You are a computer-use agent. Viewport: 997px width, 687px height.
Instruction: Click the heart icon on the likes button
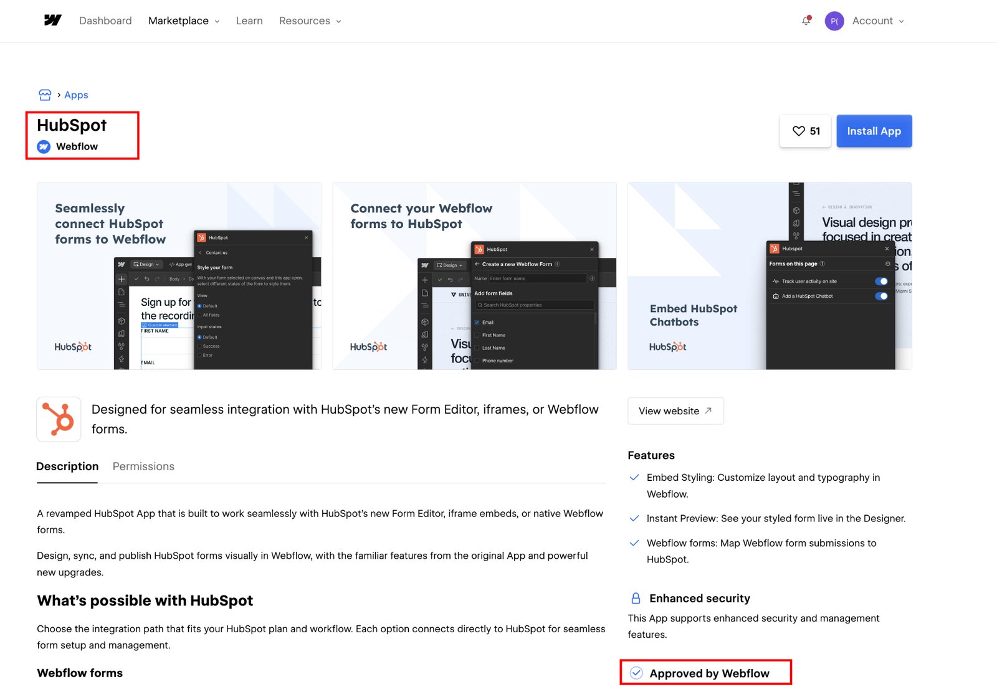click(x=798, y=131)
